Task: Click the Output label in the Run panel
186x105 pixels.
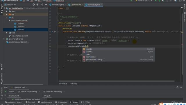Action: pyautogui.click(x=47, y=96)
